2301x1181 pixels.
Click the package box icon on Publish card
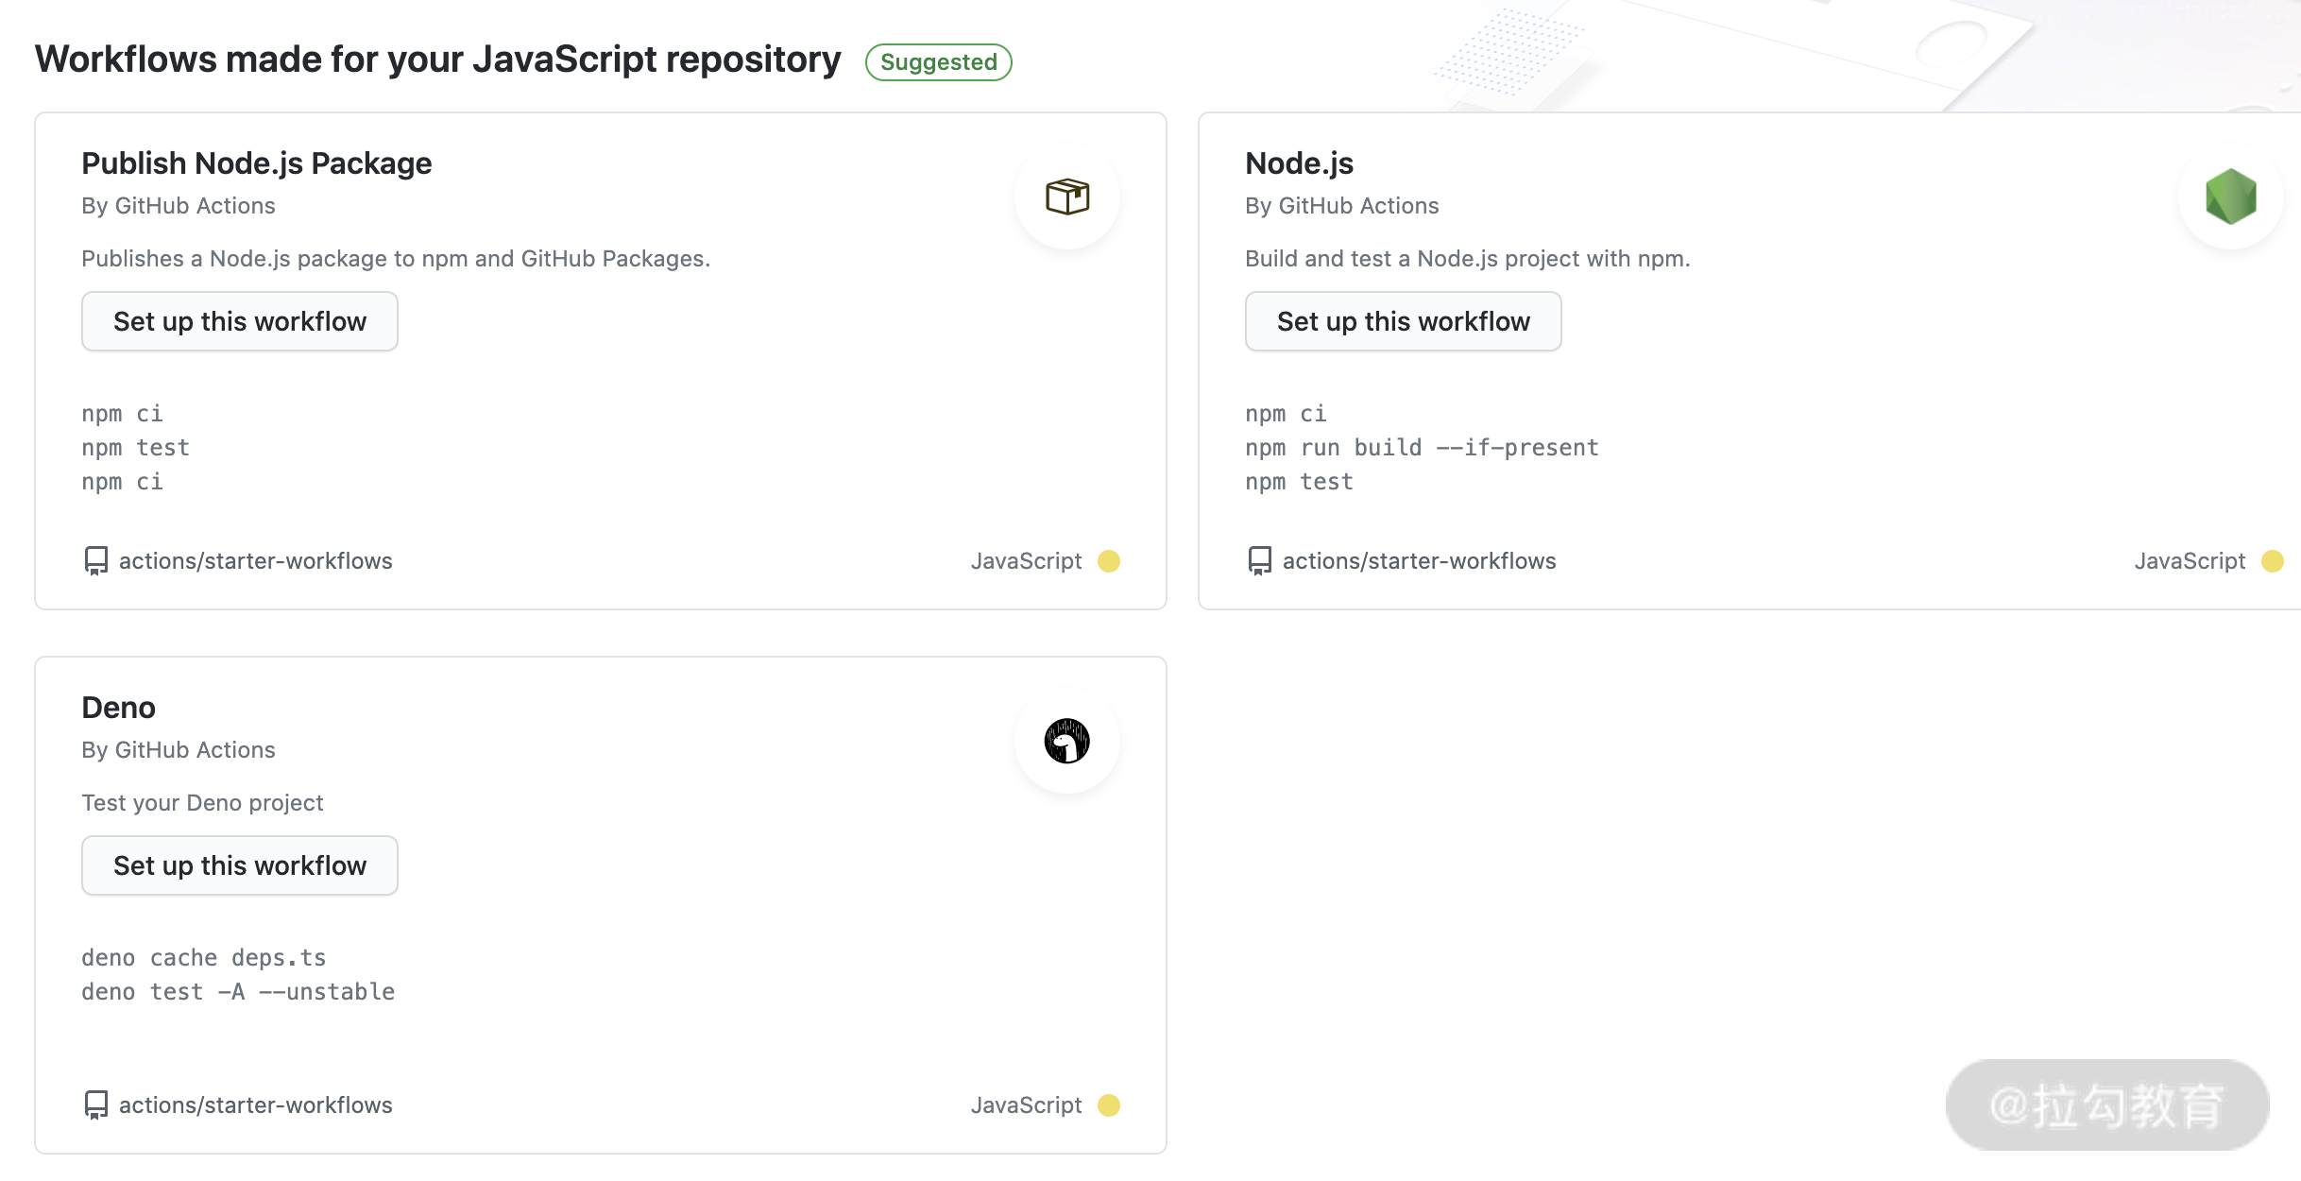pos(1067,197)
